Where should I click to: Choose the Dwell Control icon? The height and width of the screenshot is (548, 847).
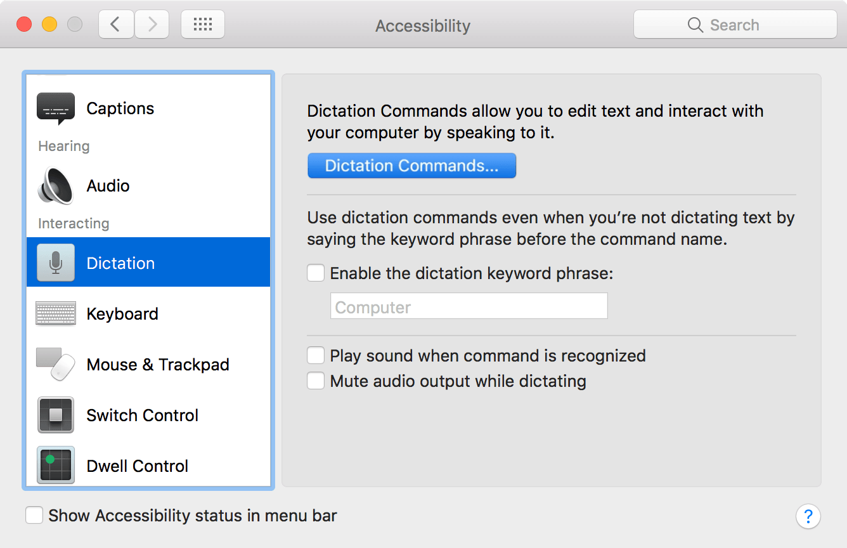coord(56,466)
